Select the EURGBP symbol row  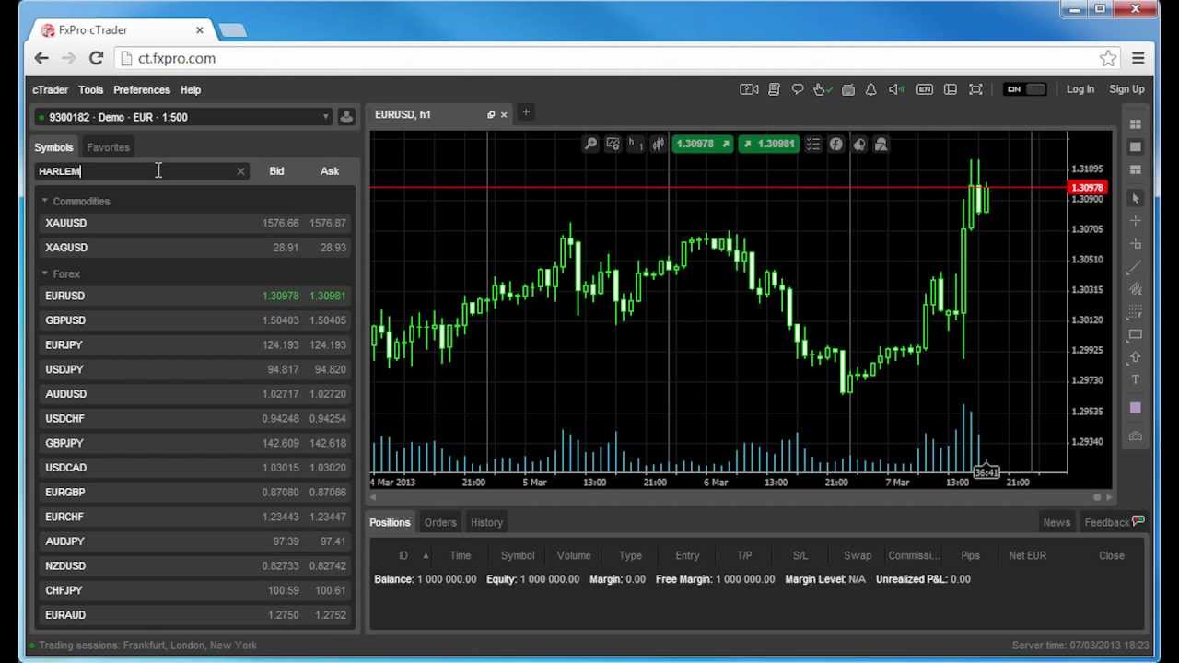coord(194,492)
